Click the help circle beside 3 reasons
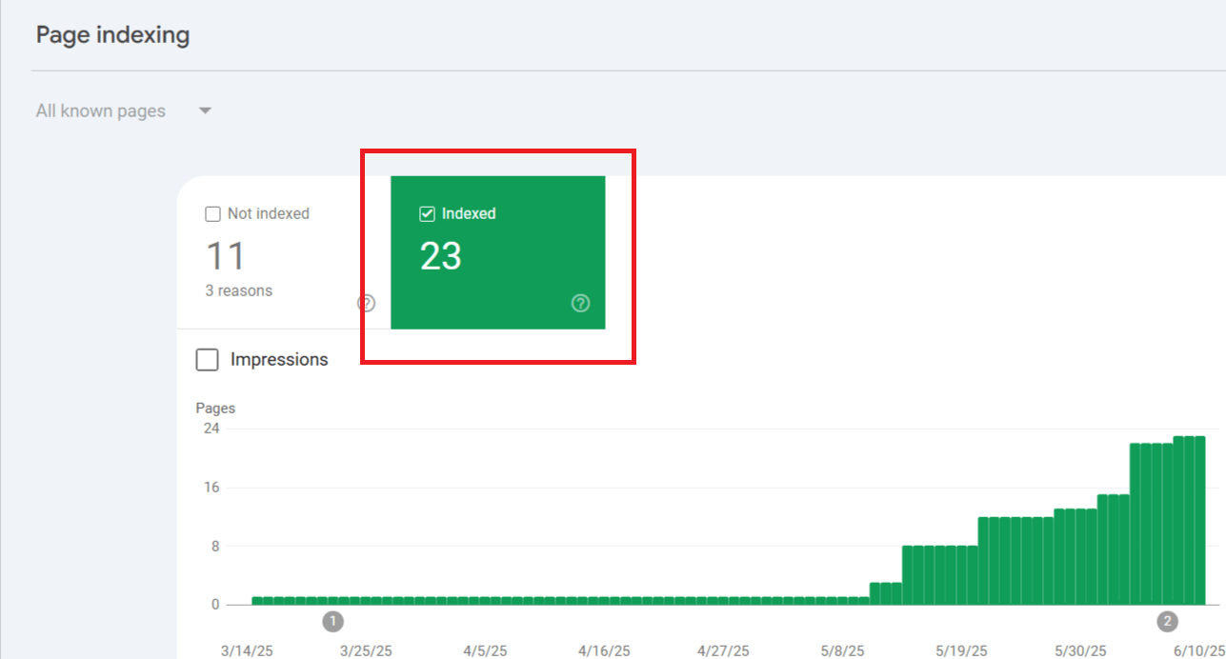The height and width of the screenshot is (659, 1226). 366,302
